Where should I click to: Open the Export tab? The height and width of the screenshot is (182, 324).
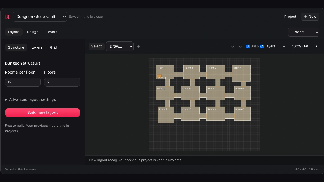tap(51, 32)
